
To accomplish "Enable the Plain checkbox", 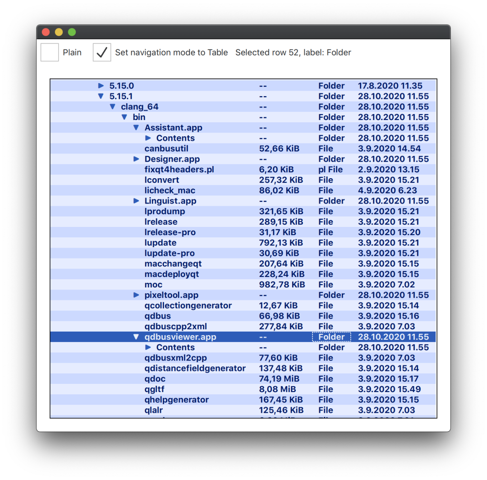I will pos(50,52).
